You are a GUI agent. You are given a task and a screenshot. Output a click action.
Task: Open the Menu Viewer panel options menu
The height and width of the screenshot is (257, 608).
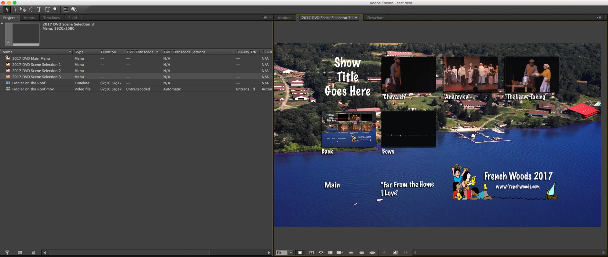[599, 17]
